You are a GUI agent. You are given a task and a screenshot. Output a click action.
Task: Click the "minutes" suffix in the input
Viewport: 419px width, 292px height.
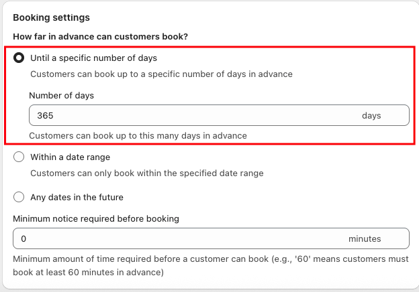point(365,238)
